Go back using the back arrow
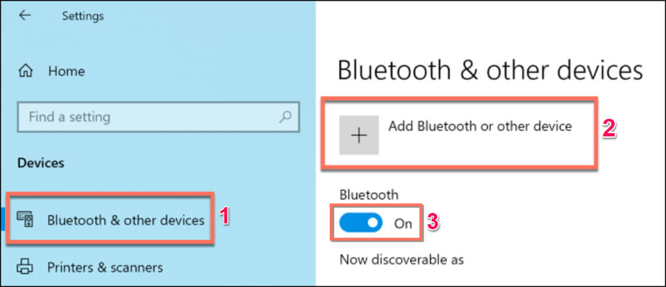The height and width of the screenshot is (287, 666). click(25, 15)
